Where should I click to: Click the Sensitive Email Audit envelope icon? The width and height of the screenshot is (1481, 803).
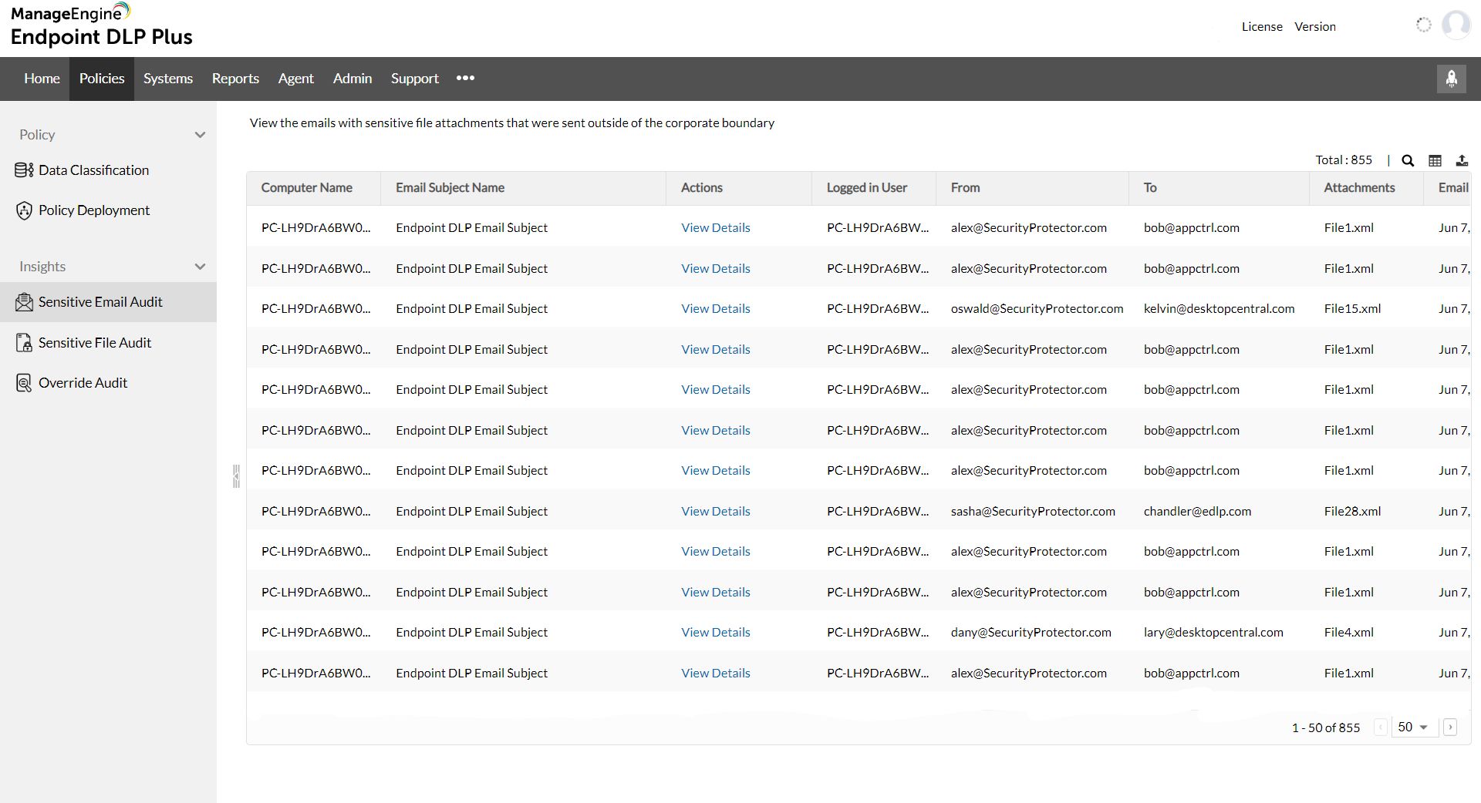(24, 302)
